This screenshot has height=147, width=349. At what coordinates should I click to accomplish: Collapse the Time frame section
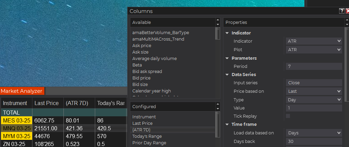(228, 124)
